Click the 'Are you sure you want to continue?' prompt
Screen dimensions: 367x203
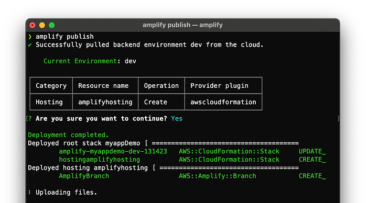point(101,118)
